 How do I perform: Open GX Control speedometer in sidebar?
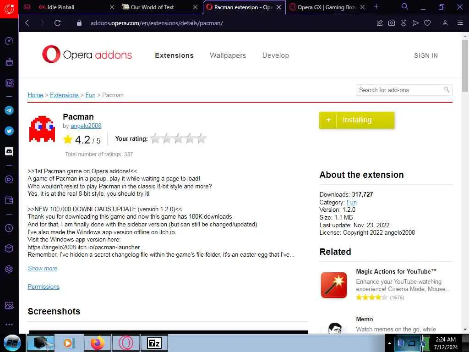coord(9,41)
